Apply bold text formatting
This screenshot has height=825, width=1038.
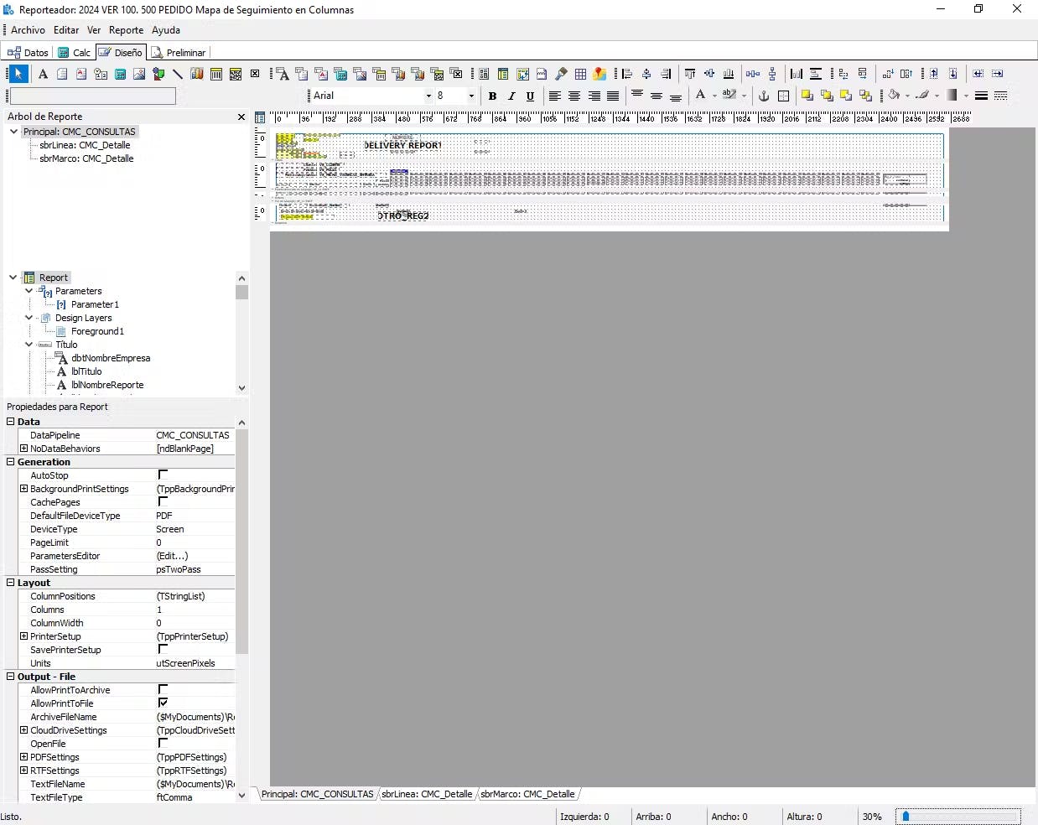click(x=492, y=96)
